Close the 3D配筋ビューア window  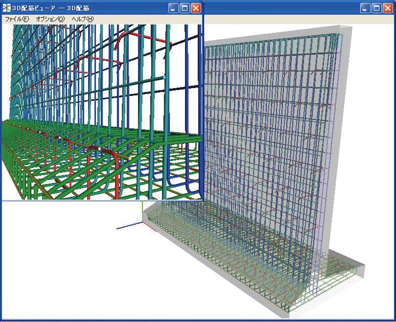(x=196, y=8)
